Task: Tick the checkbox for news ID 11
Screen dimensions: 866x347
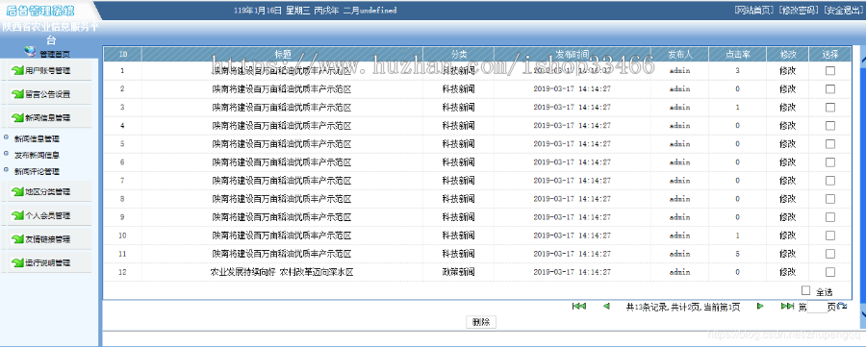Action: coord(830,254)
